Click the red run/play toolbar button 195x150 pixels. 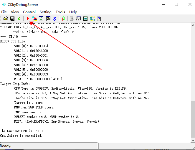pyautogui.click(x=28, y=19)
